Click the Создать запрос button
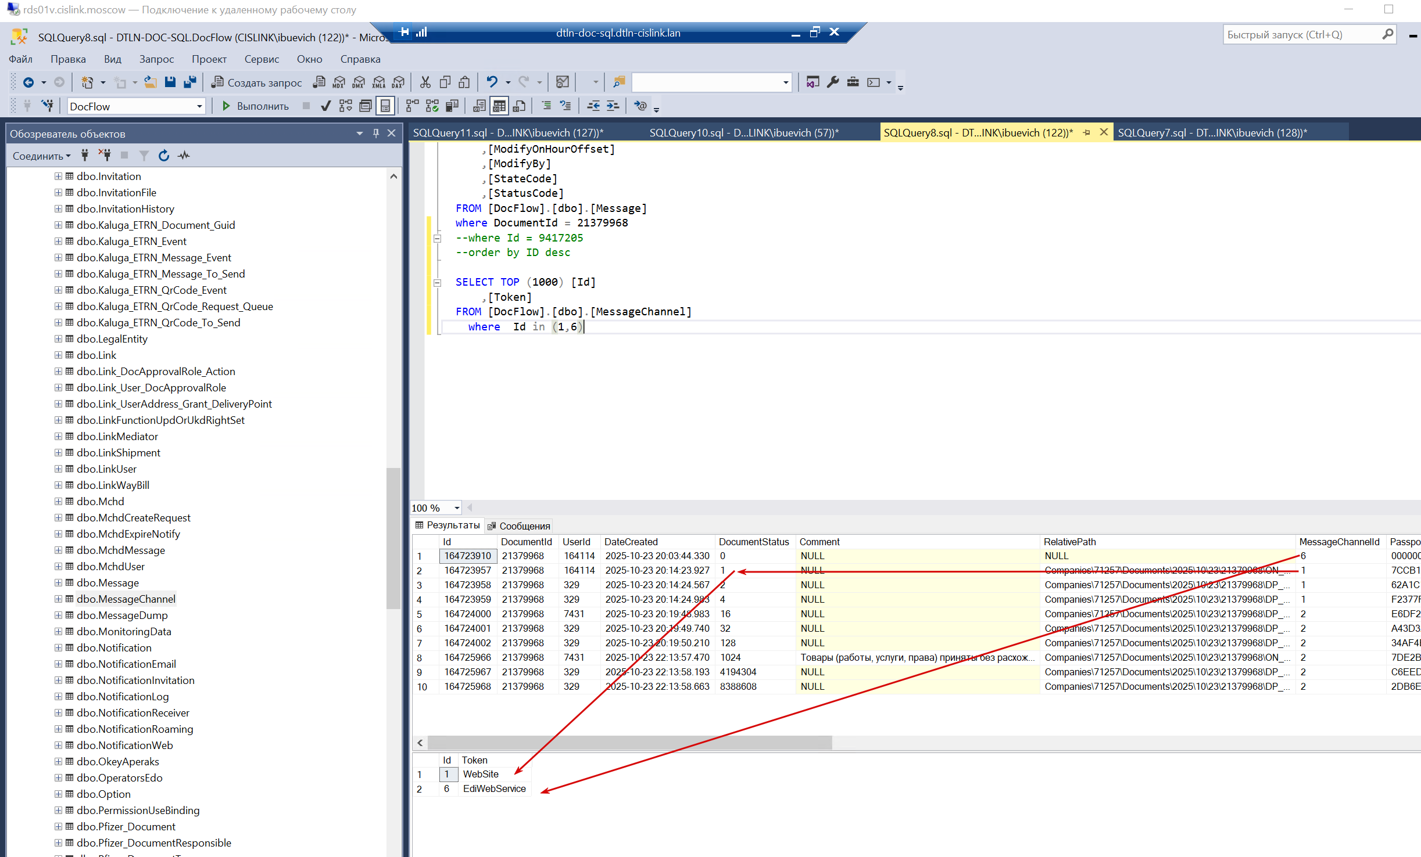The height and width of the screenshot is (857, 1421). point(256,82)
